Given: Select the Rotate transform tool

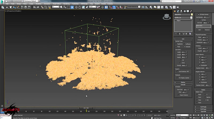Looking at the screenshot, I should (80, 7).
